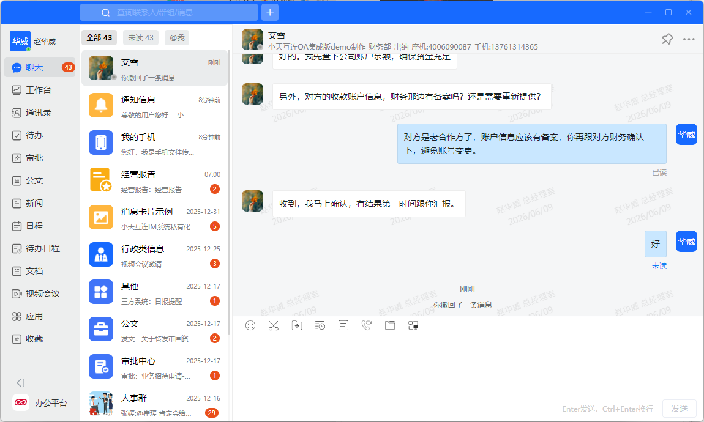
Task: Click the 29 unread badge on 人事群
Action: pos(211,413)
